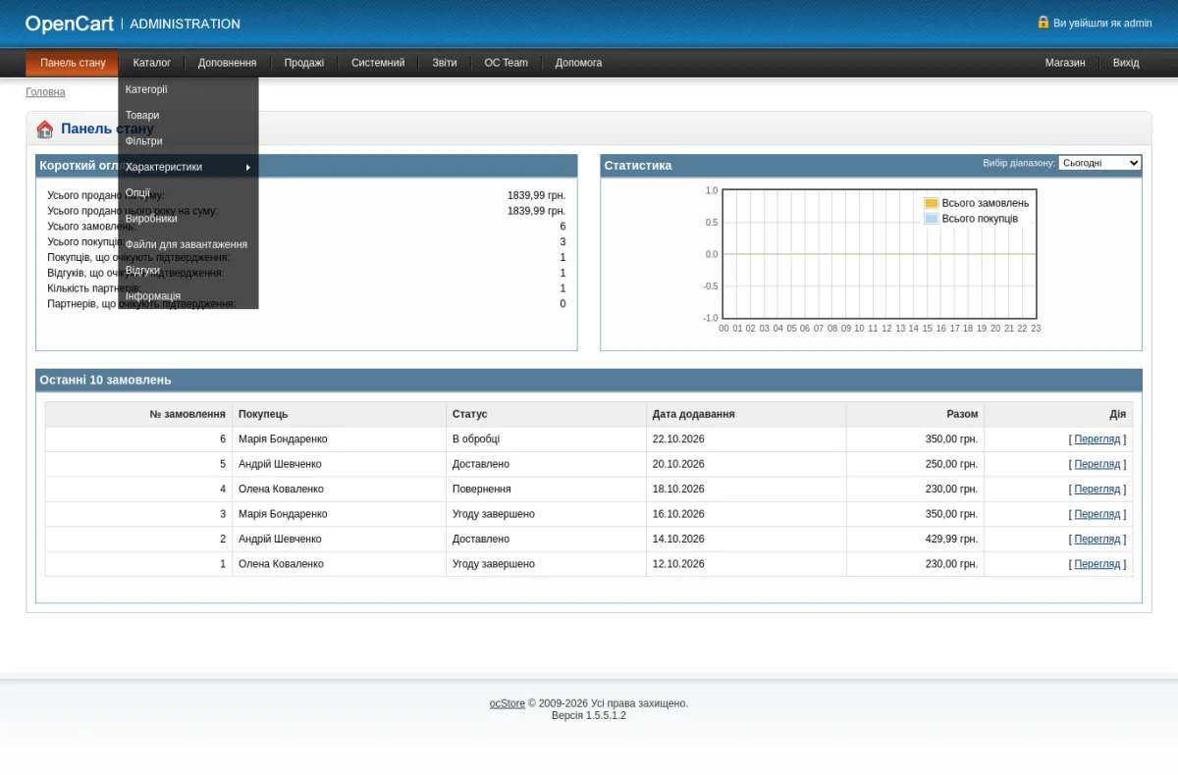The image size is (1178, 775).
Task: Open the Допомога menu
Action: 579,63
